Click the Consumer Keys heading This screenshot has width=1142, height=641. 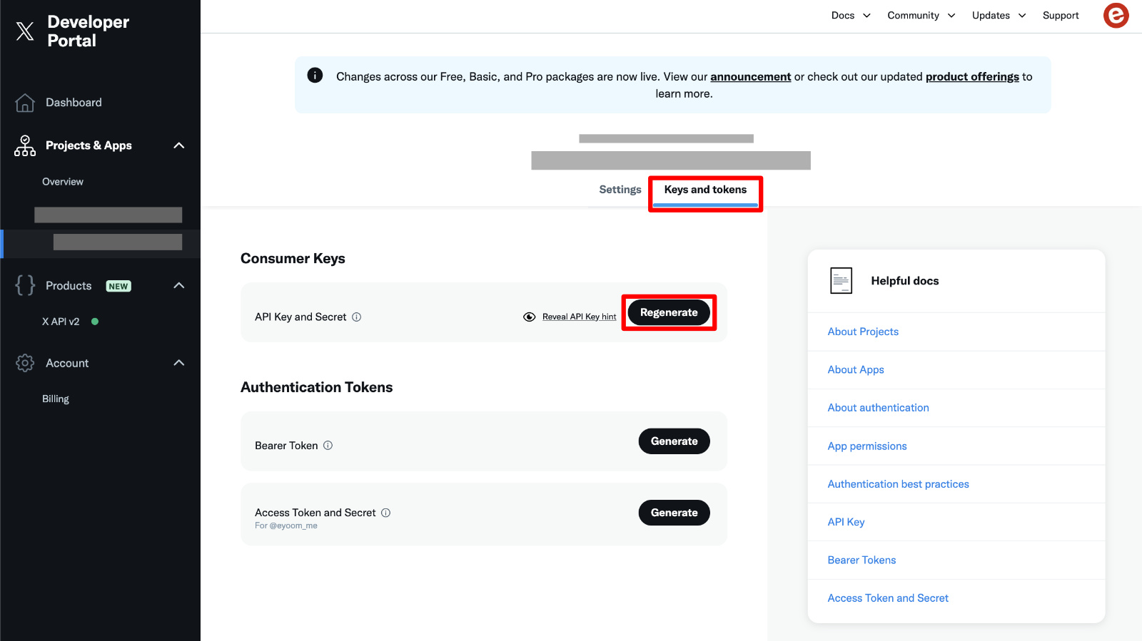tap(293, 258)
